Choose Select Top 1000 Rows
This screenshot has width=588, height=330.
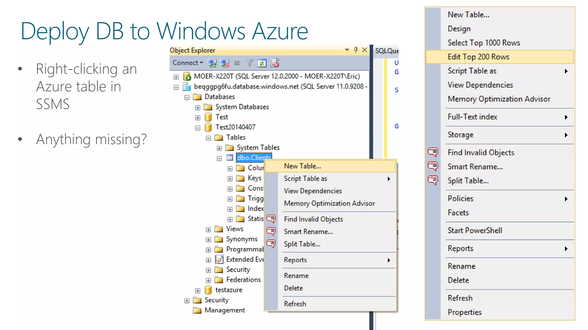[x=500, y=43]
